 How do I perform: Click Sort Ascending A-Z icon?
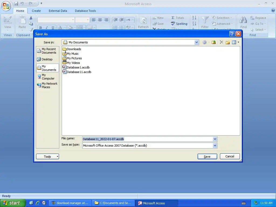(194, 18)
